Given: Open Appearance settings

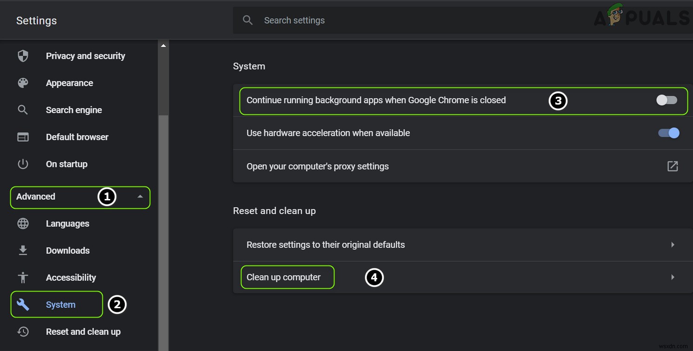Looking at the screenshot, I should (x=69, y=83).
